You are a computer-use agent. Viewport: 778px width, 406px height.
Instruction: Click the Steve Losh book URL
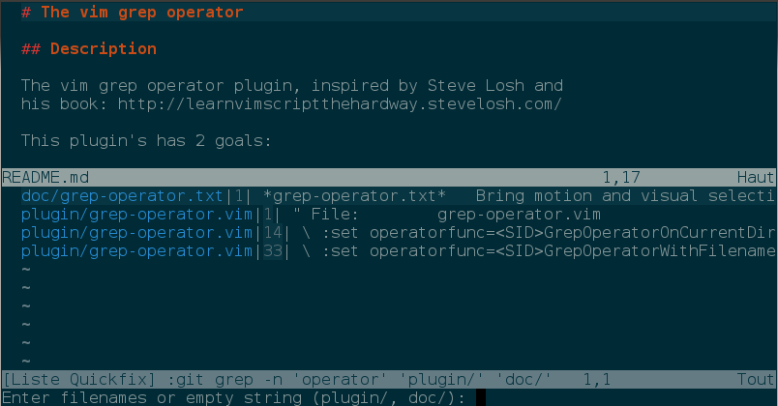pos(340,104)
